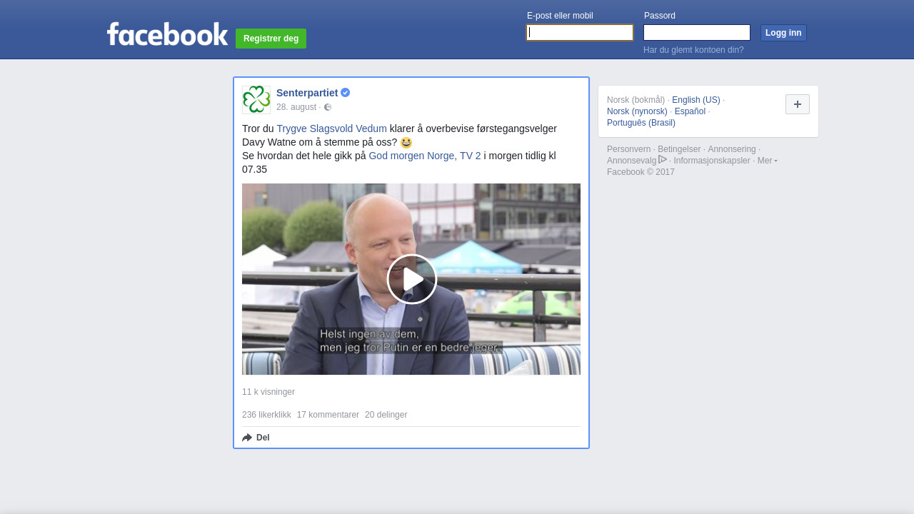Expand the Mer footer dropdown
The height and width of the screenshot is (514, 914).
coord(767,161)
